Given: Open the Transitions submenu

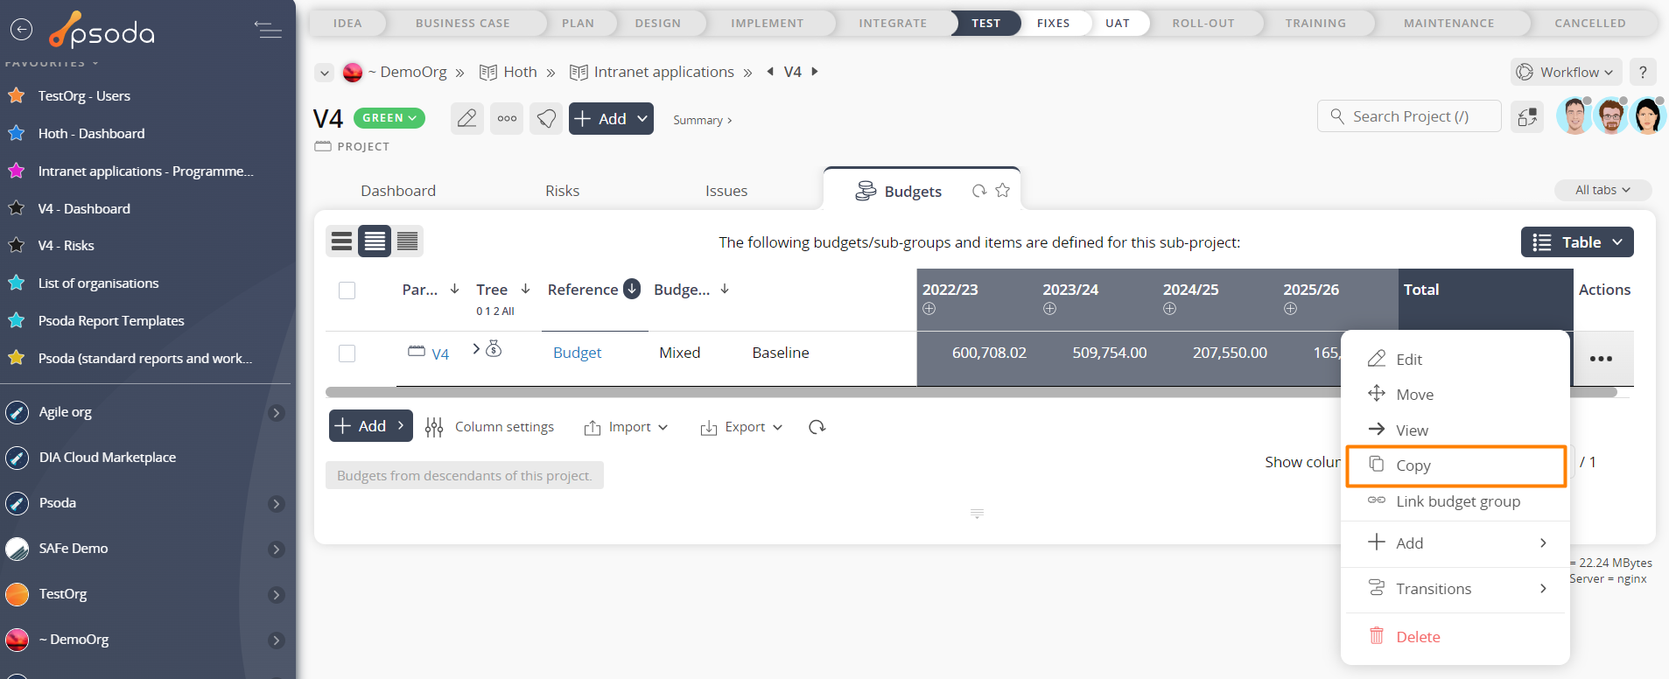Looking at the screenshot, I should click(1456, 589).
